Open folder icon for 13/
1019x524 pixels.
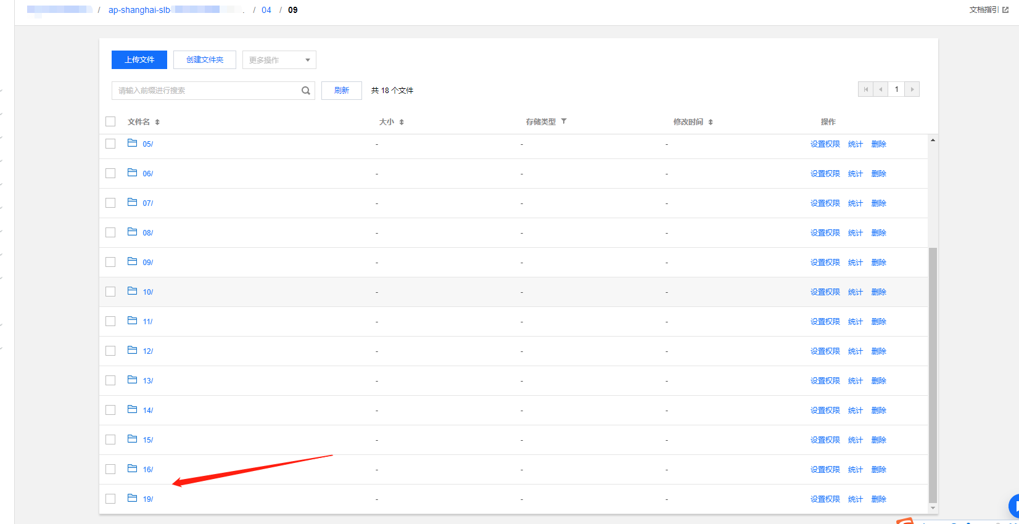[x=132, y=380]
